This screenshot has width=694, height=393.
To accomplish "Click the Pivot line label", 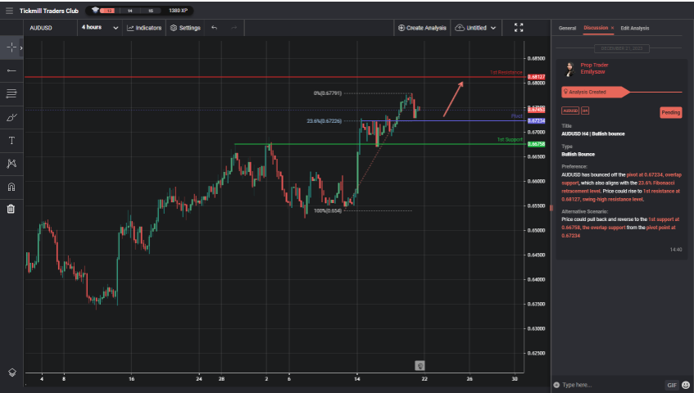I will tap(516, 116).
